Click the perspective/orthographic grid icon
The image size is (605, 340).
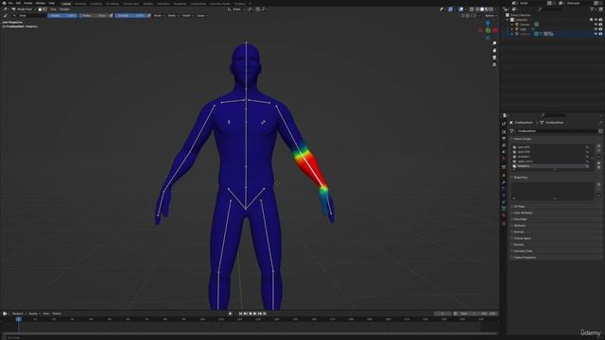click(x=494, y=64)
